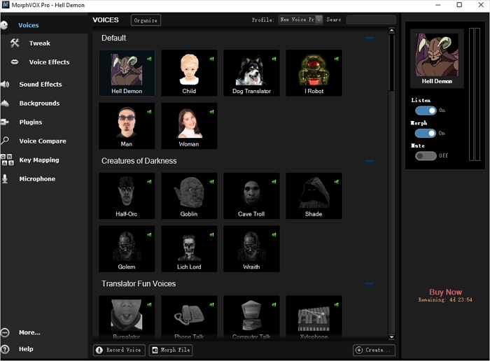The height and width of the screenshot is (361, 490).
Task: Click the Plugins plug icon
Action: [5, 122]
